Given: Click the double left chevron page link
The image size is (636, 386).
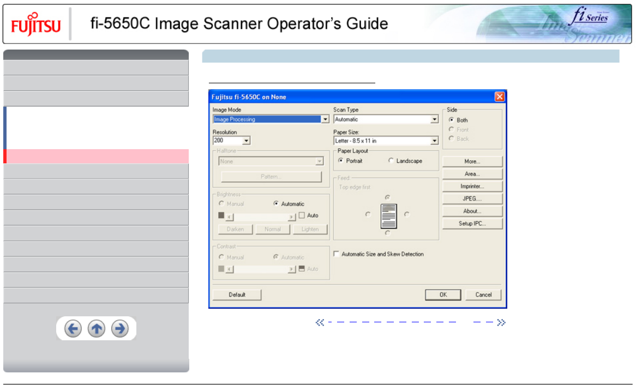Looking at the screenshot, I should tap(320, 322).
